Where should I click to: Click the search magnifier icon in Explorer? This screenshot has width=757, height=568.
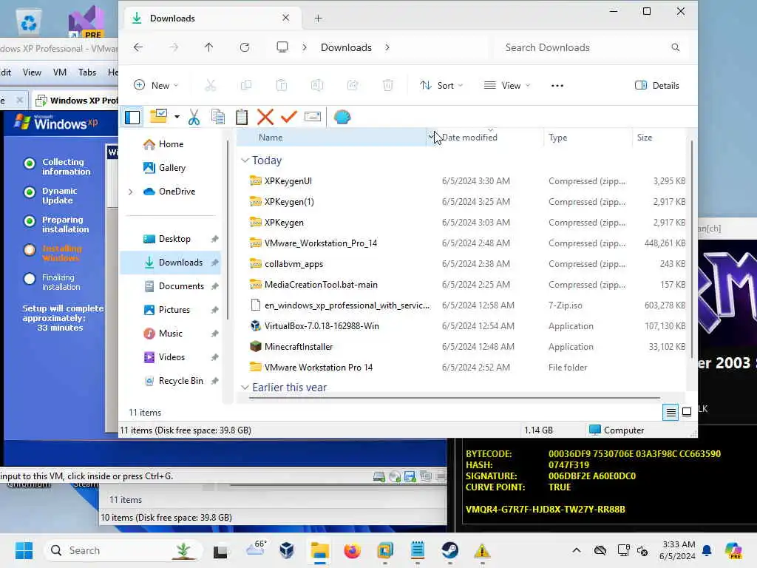(x=676, y=47)
